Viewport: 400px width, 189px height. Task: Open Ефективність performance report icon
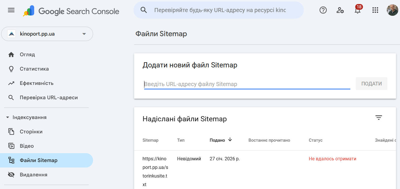pos(11,83)
